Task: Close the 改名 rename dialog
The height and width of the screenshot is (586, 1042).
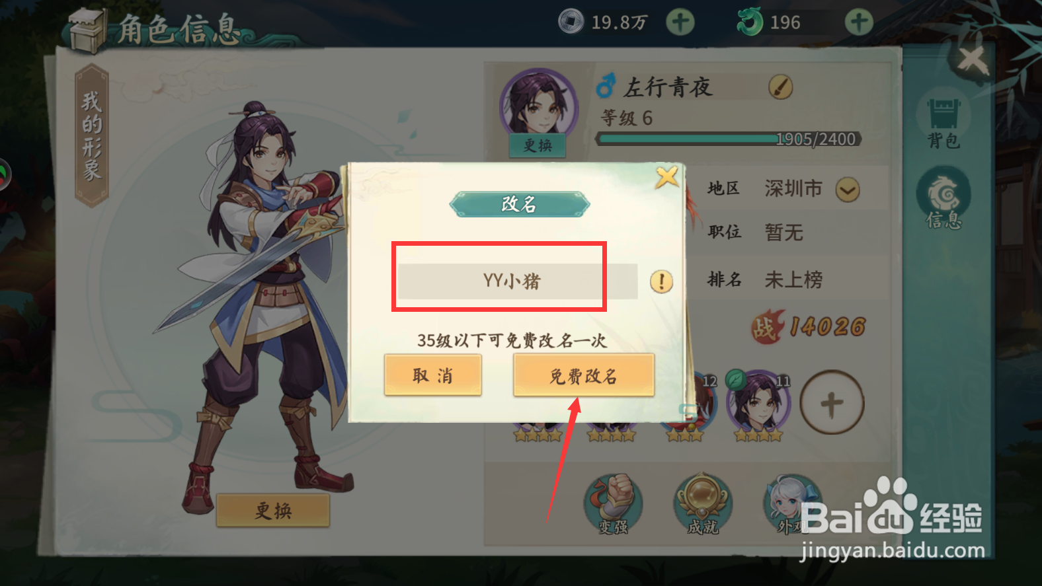Action: (666, 177)
